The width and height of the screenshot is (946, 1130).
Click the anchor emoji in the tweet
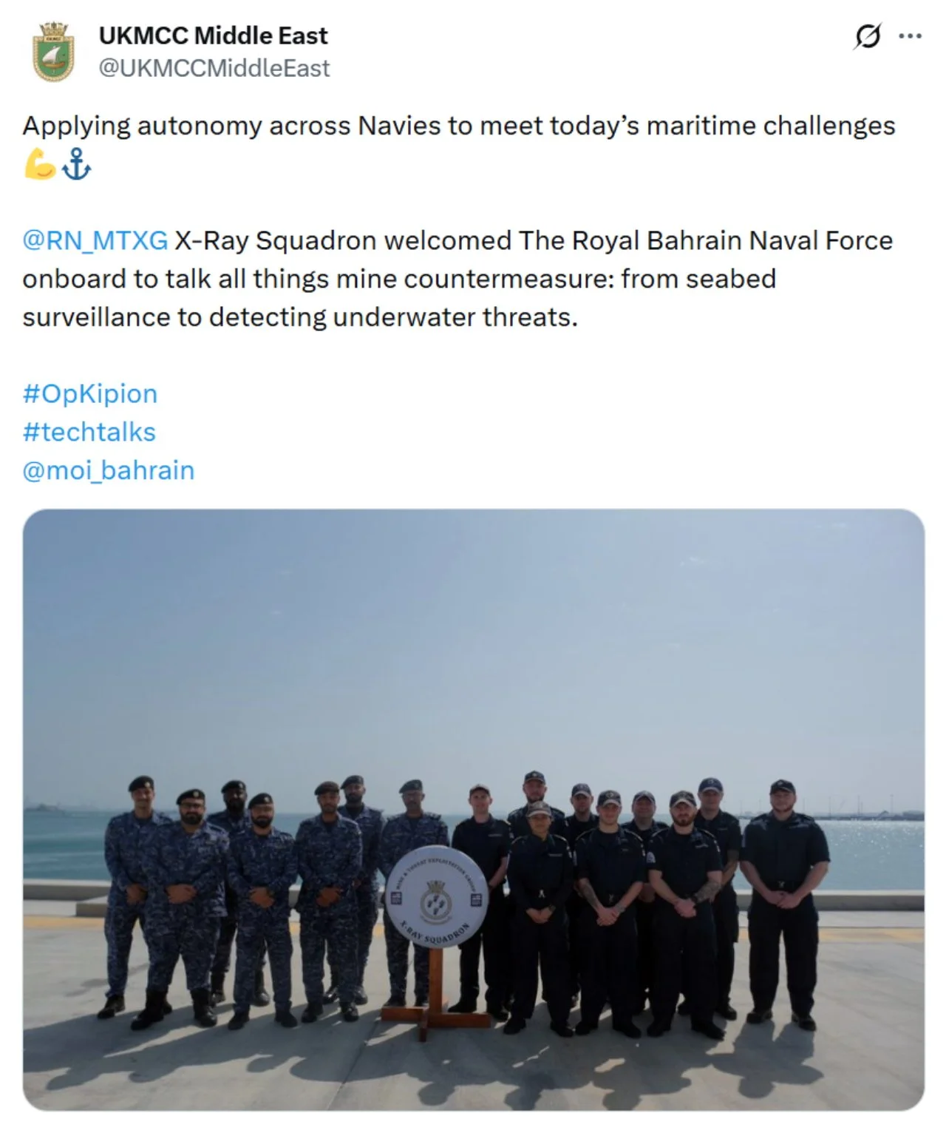coord(76,164)
